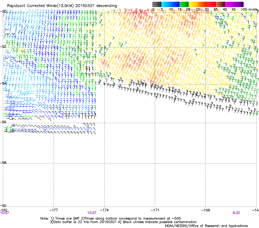
Task: Click the '-54' latitude axis label
Action: pyautogui.click(x=3, y=83)
